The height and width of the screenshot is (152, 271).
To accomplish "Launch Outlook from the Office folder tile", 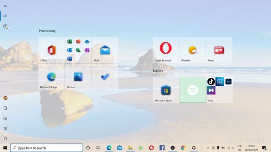I will 69,50.
